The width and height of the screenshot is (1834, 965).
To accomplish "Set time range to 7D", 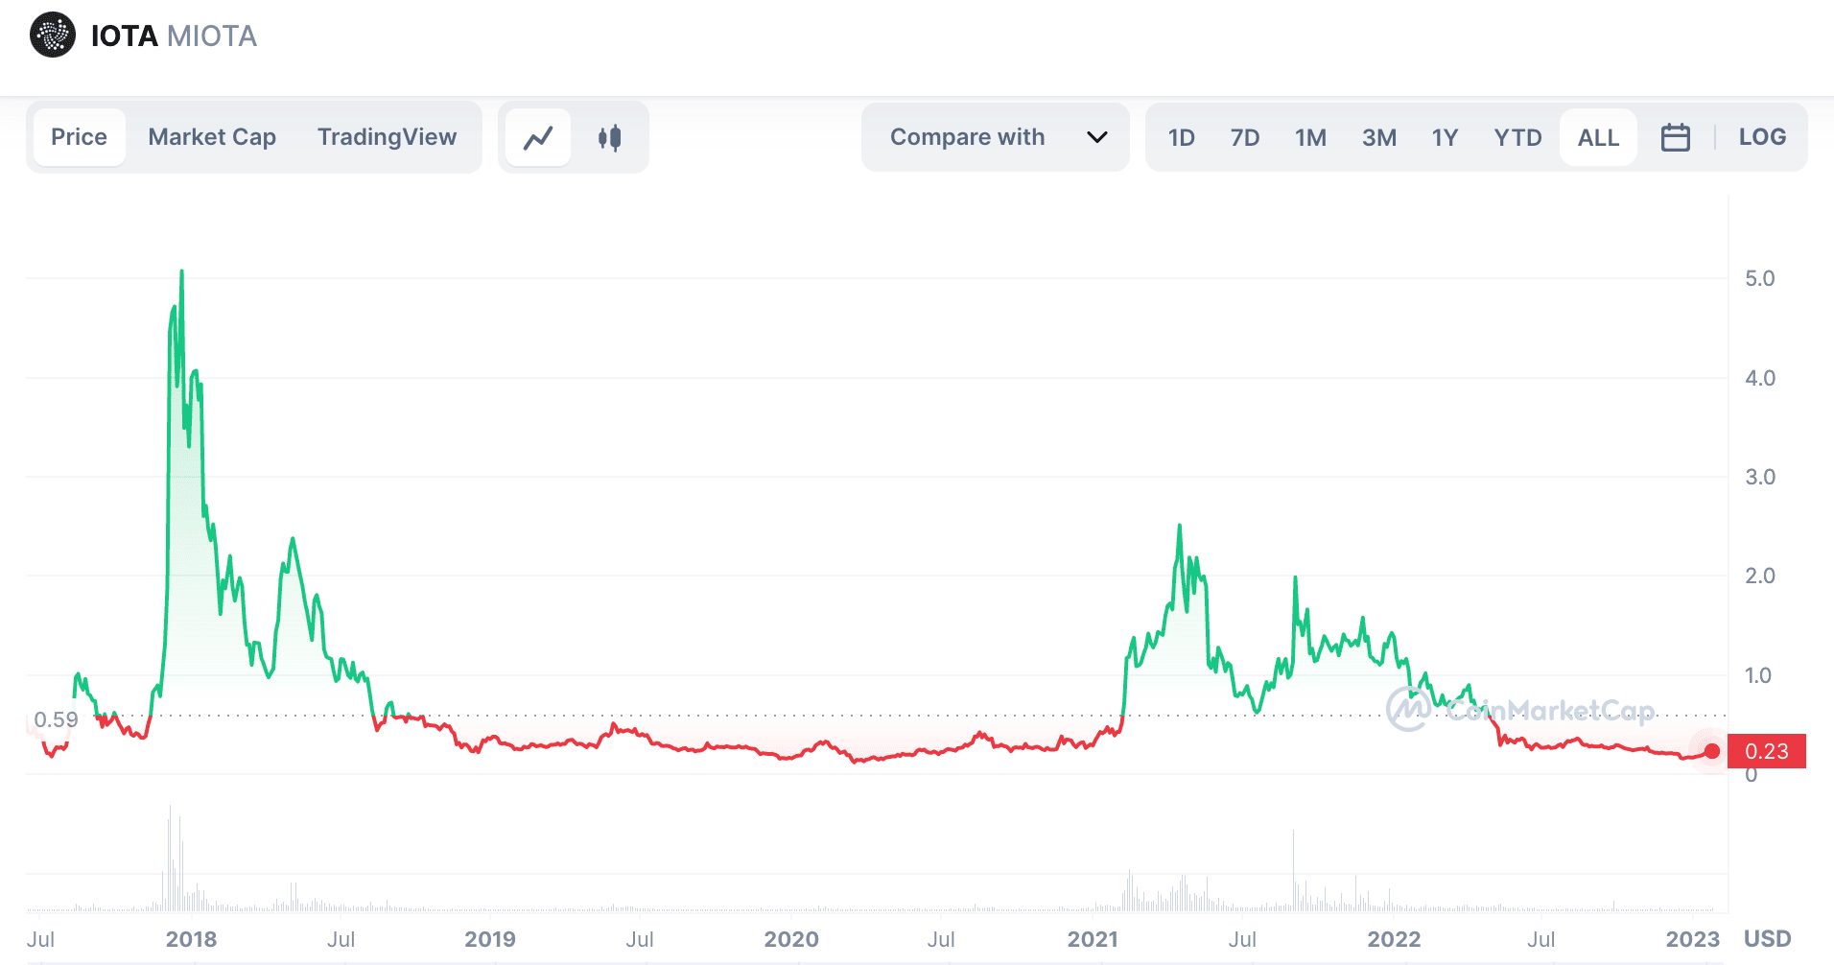I will pos(1245,138).
